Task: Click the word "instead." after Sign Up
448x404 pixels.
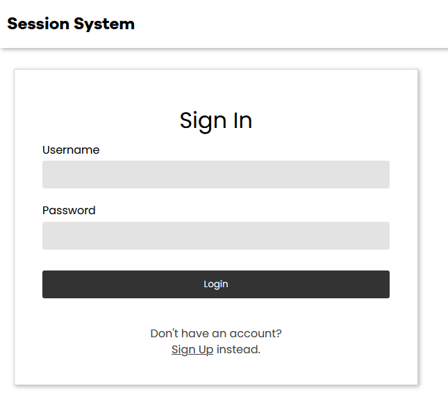Action: pos(238,350)
